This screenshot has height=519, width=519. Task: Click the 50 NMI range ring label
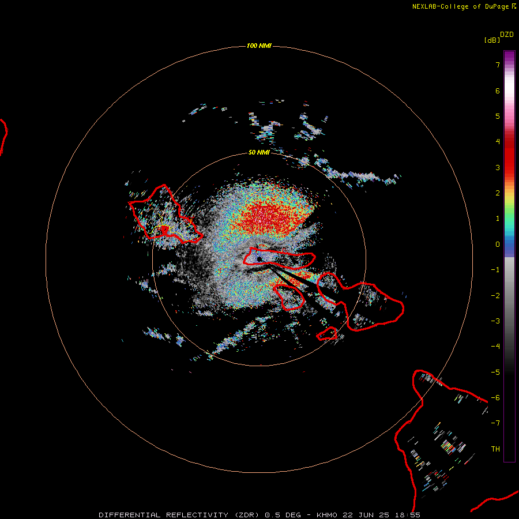(259, 152)
